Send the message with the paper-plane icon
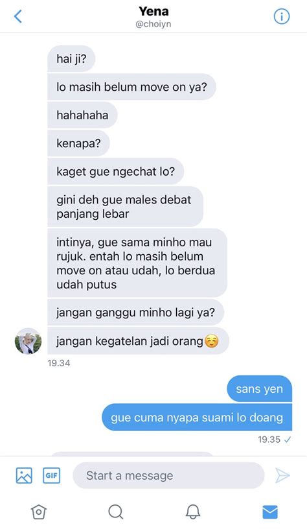The width and height of the screenshot is (307, 531). coord(282,475)
